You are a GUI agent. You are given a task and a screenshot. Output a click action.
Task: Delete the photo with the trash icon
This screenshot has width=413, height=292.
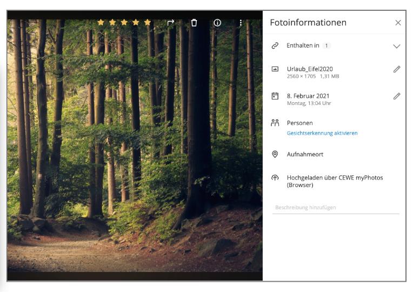(x=194, y=23)
